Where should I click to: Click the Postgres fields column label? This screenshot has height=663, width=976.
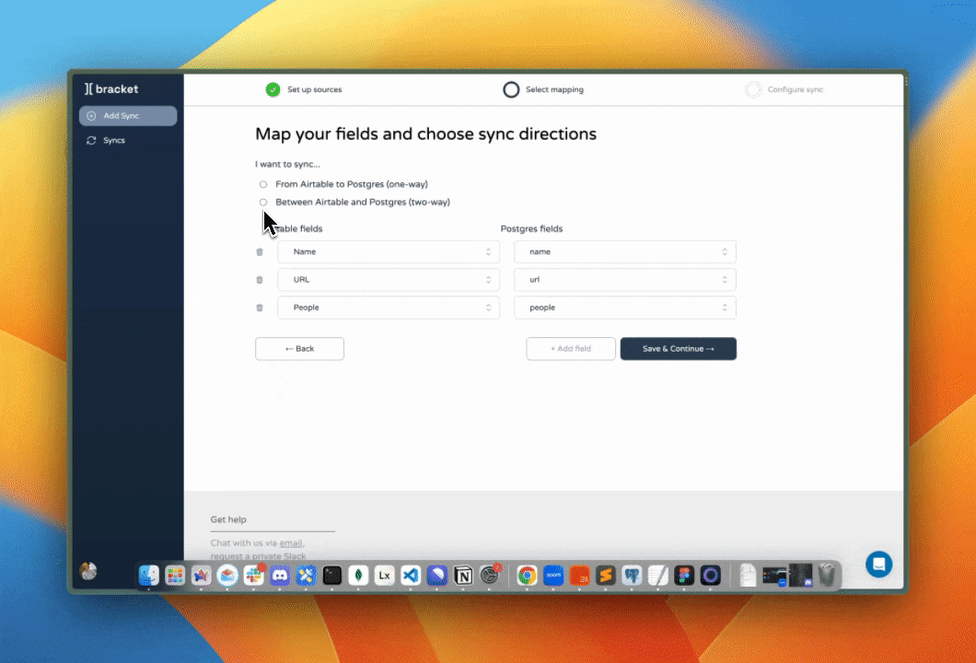tap(531, 229)
